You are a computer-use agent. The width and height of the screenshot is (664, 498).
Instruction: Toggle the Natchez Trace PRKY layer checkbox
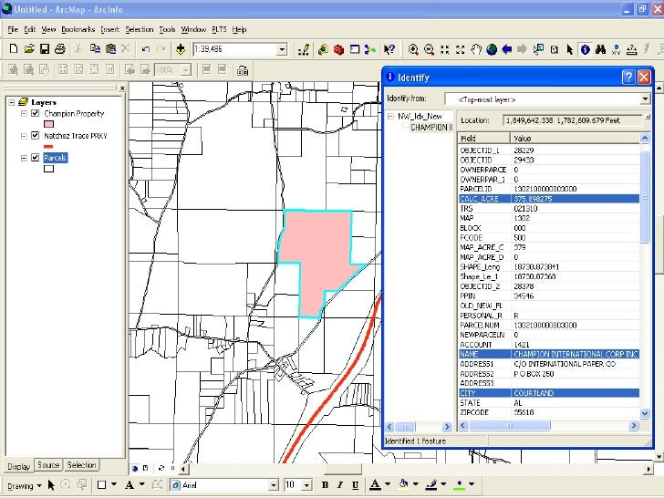(36, 136)
